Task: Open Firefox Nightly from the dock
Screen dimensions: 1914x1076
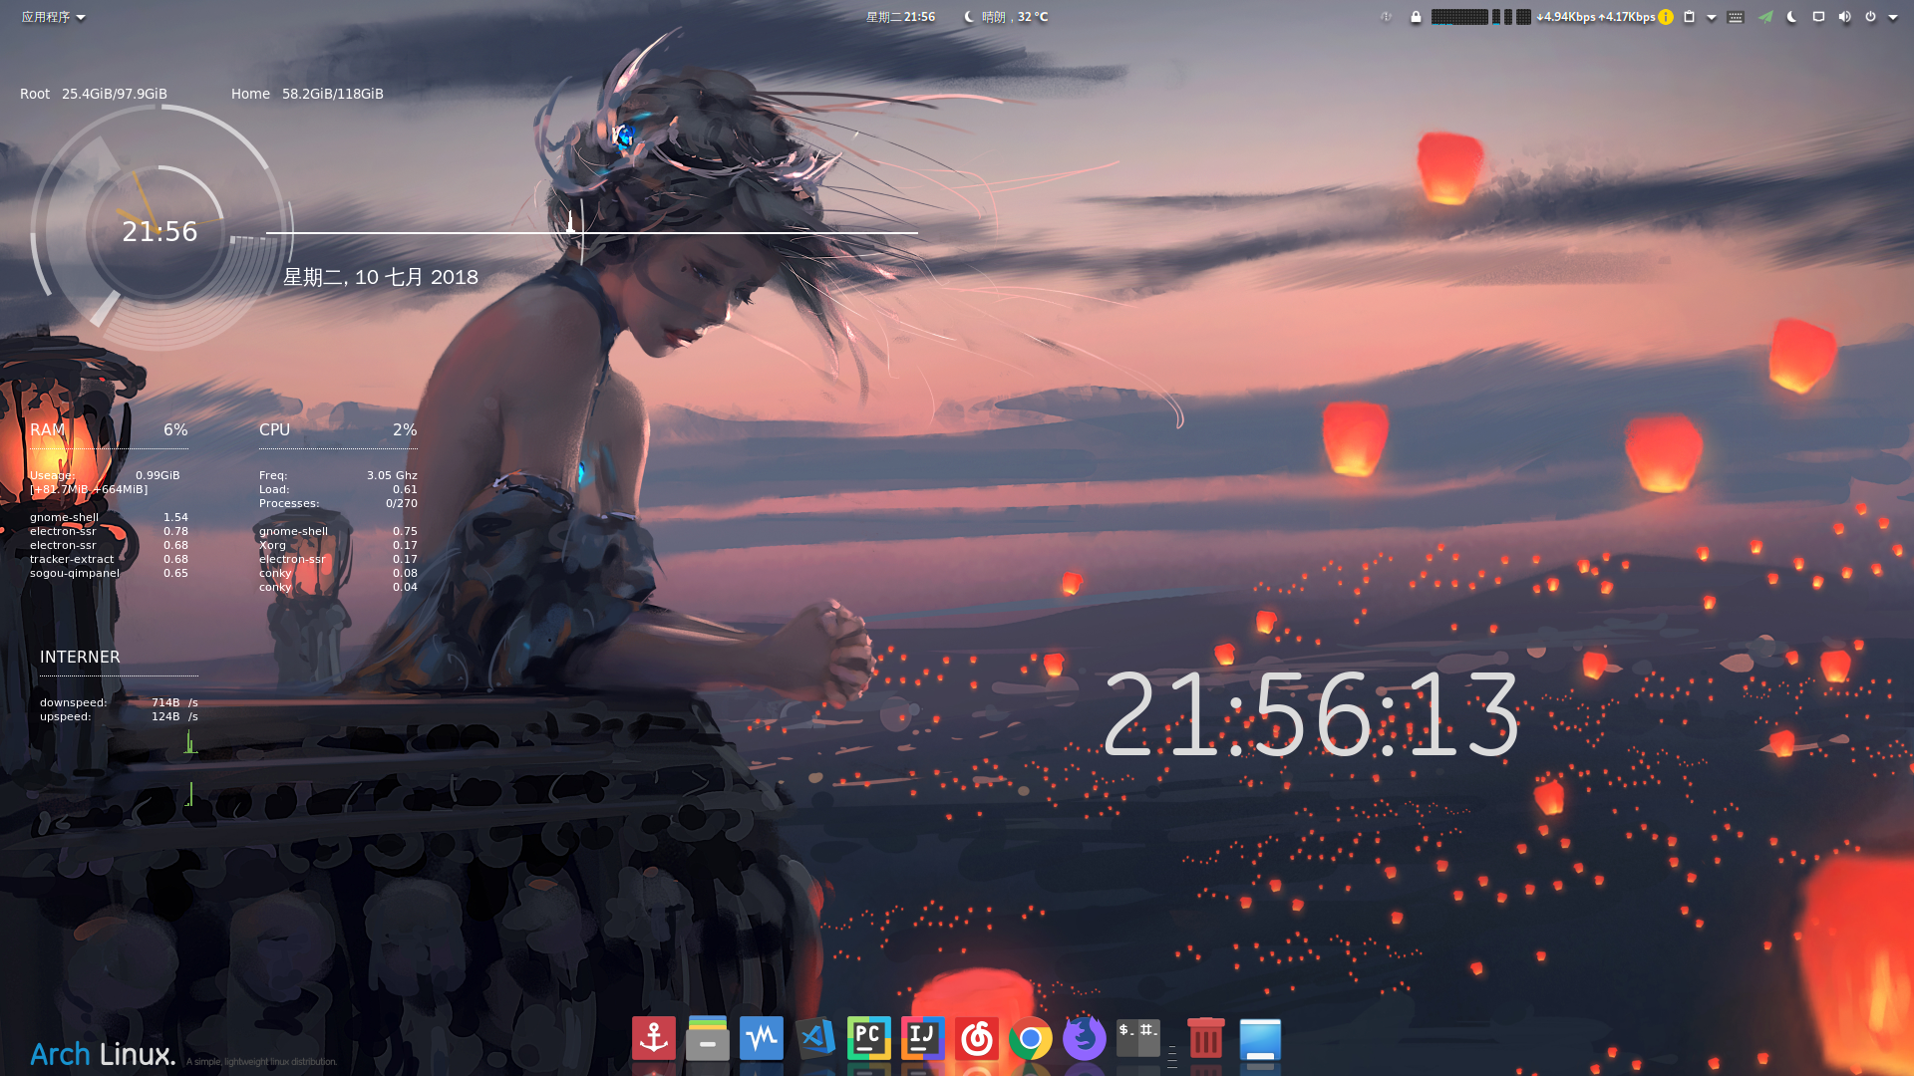Action: (1084, 1039)
